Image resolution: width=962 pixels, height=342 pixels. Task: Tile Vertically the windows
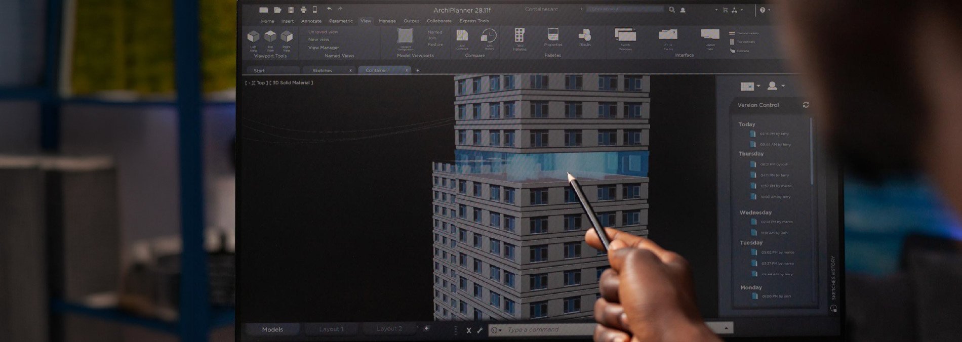743,42
